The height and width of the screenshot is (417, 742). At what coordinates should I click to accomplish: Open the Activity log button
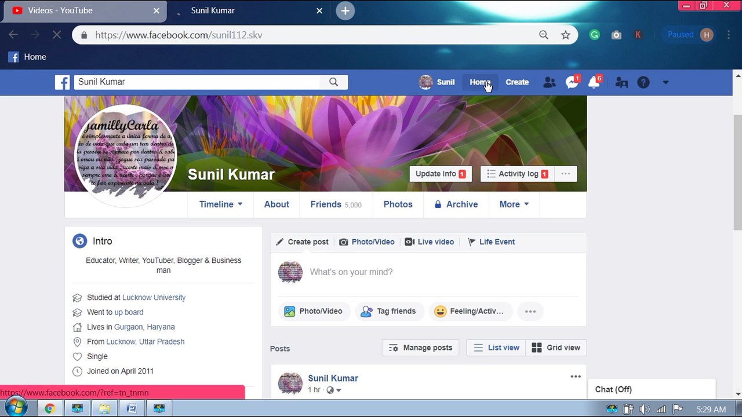518,174
